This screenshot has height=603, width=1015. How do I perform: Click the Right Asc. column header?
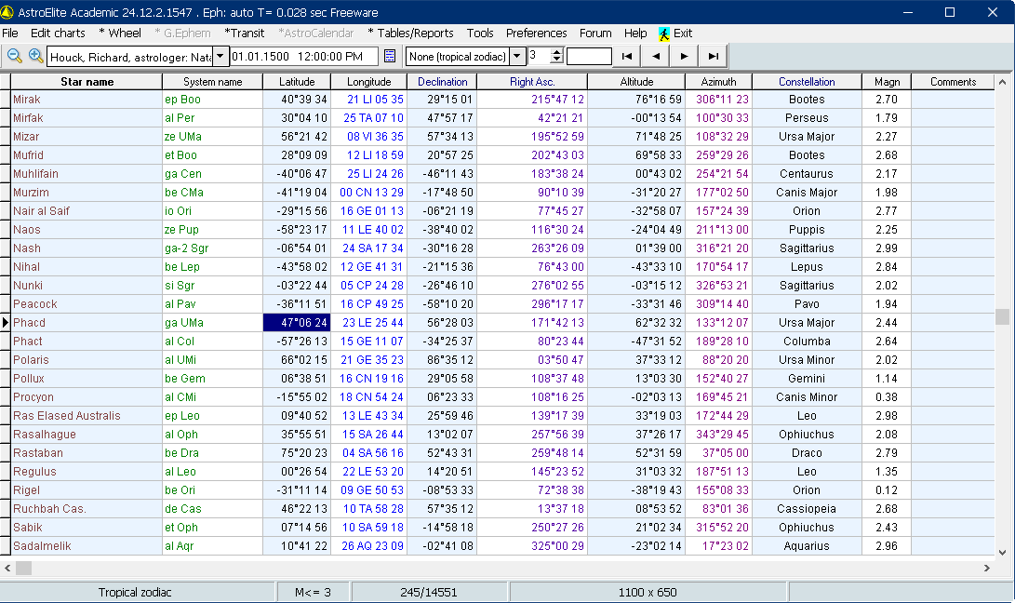pyautogui.click(x=532, y=82)
